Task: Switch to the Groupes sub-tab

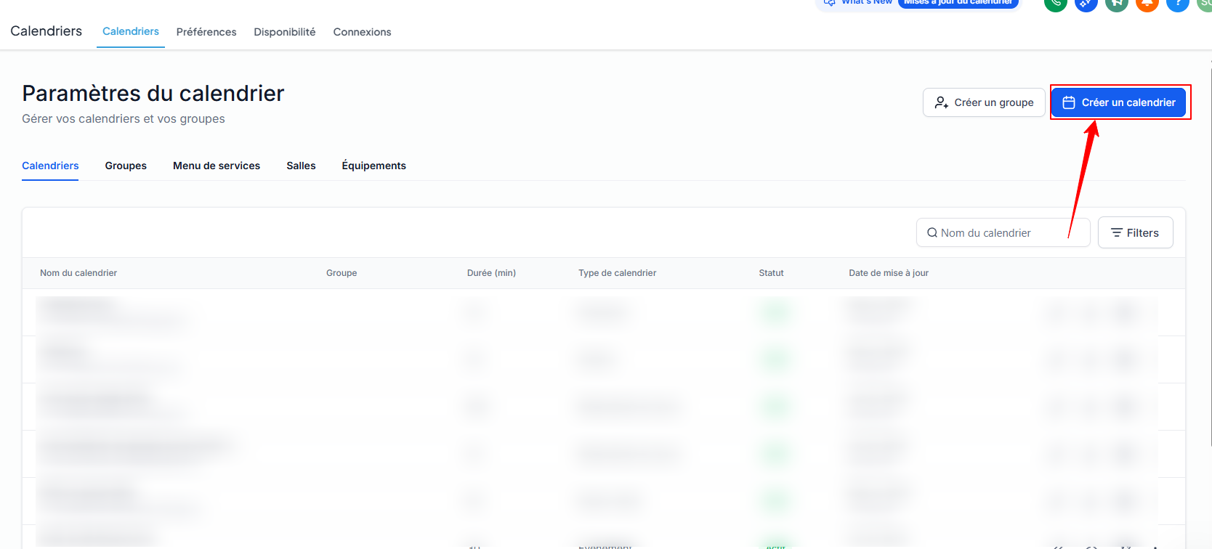Action: [126, 166]
